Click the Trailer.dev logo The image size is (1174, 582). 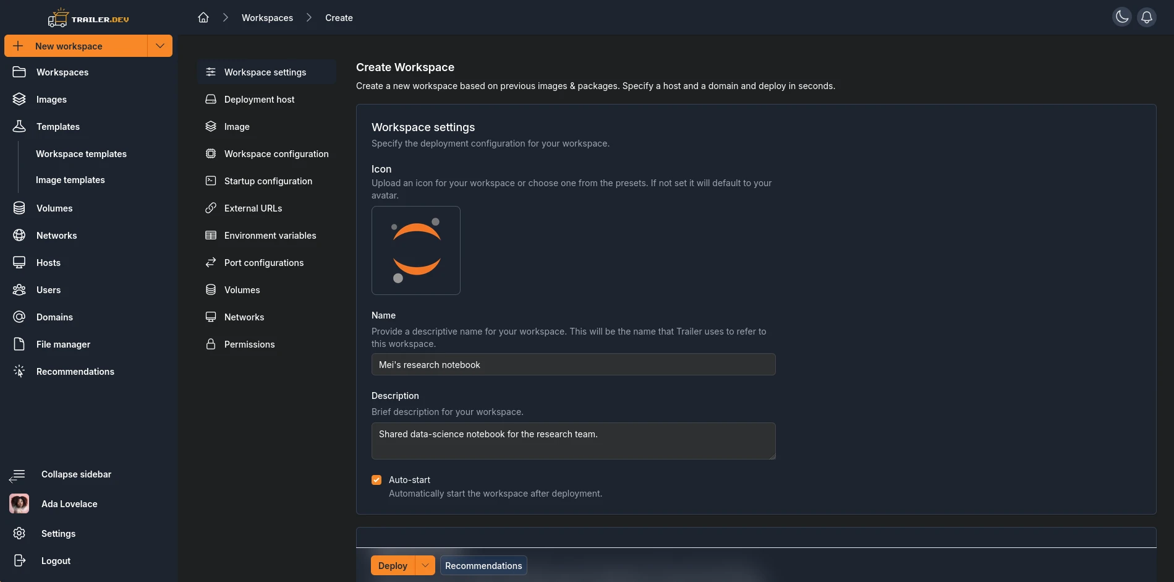[88, 18]
